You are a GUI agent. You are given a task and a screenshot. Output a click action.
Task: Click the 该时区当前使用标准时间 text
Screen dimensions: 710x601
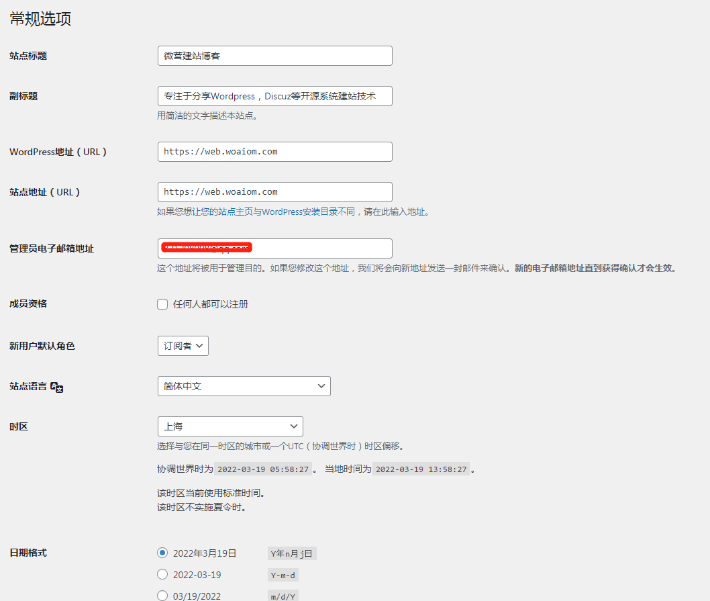pos(211,493)
